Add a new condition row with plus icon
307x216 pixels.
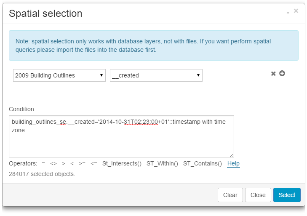[x=282, y=73]
